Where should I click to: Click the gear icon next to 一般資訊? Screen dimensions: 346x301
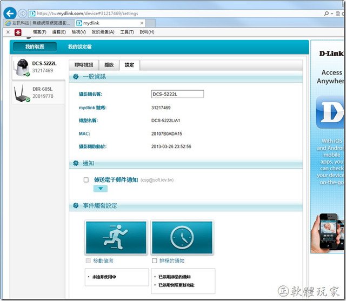pos(76,77)
